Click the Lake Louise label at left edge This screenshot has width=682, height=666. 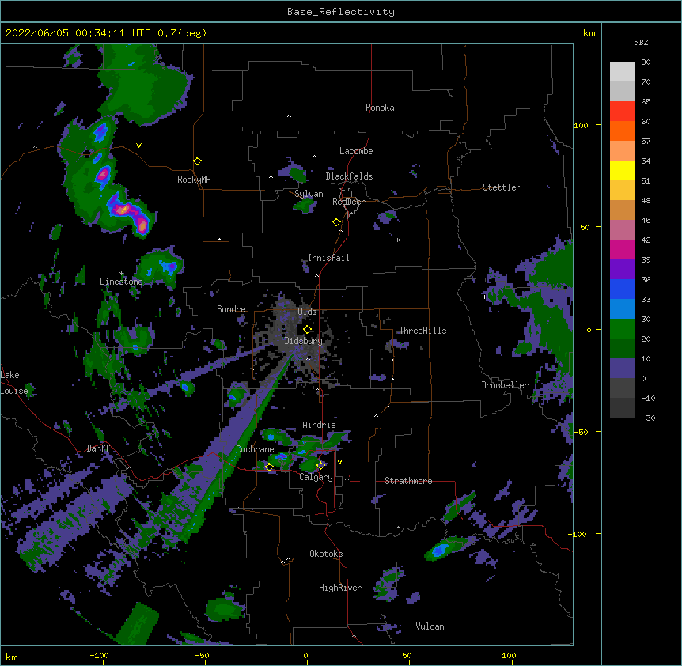pos(14,383)
